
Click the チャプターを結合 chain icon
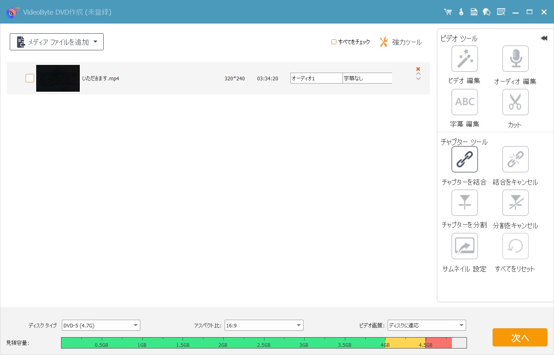point(465,159)
